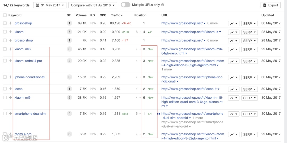This screenshot has height=143, width=287.
Task: Sort table by SF column
Action: tap(69, 15)
